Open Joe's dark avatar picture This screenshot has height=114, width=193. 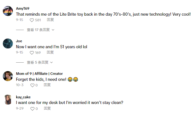(8, 44)
